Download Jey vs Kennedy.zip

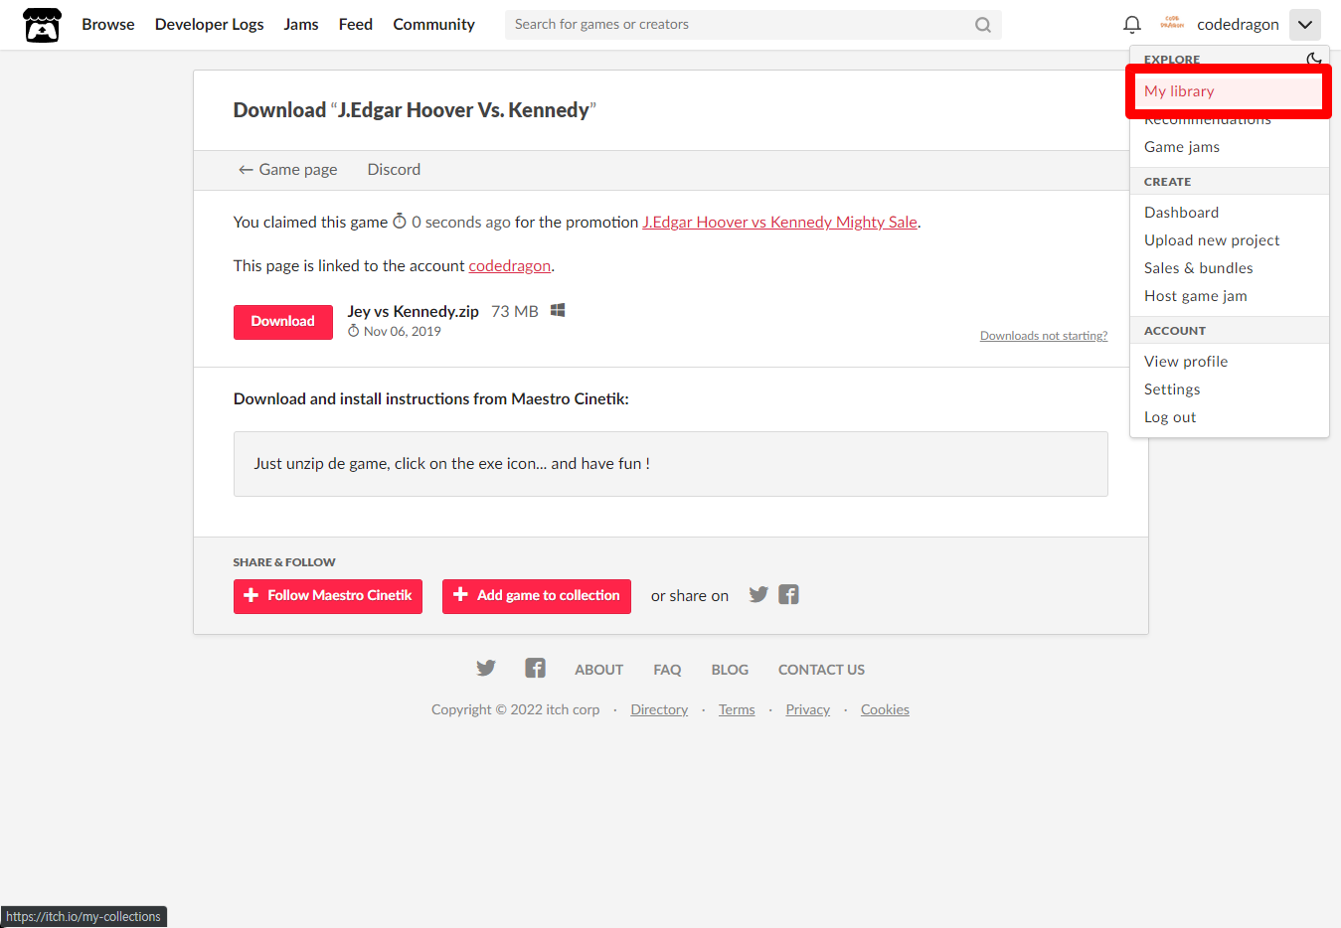[x=283, y=322]
